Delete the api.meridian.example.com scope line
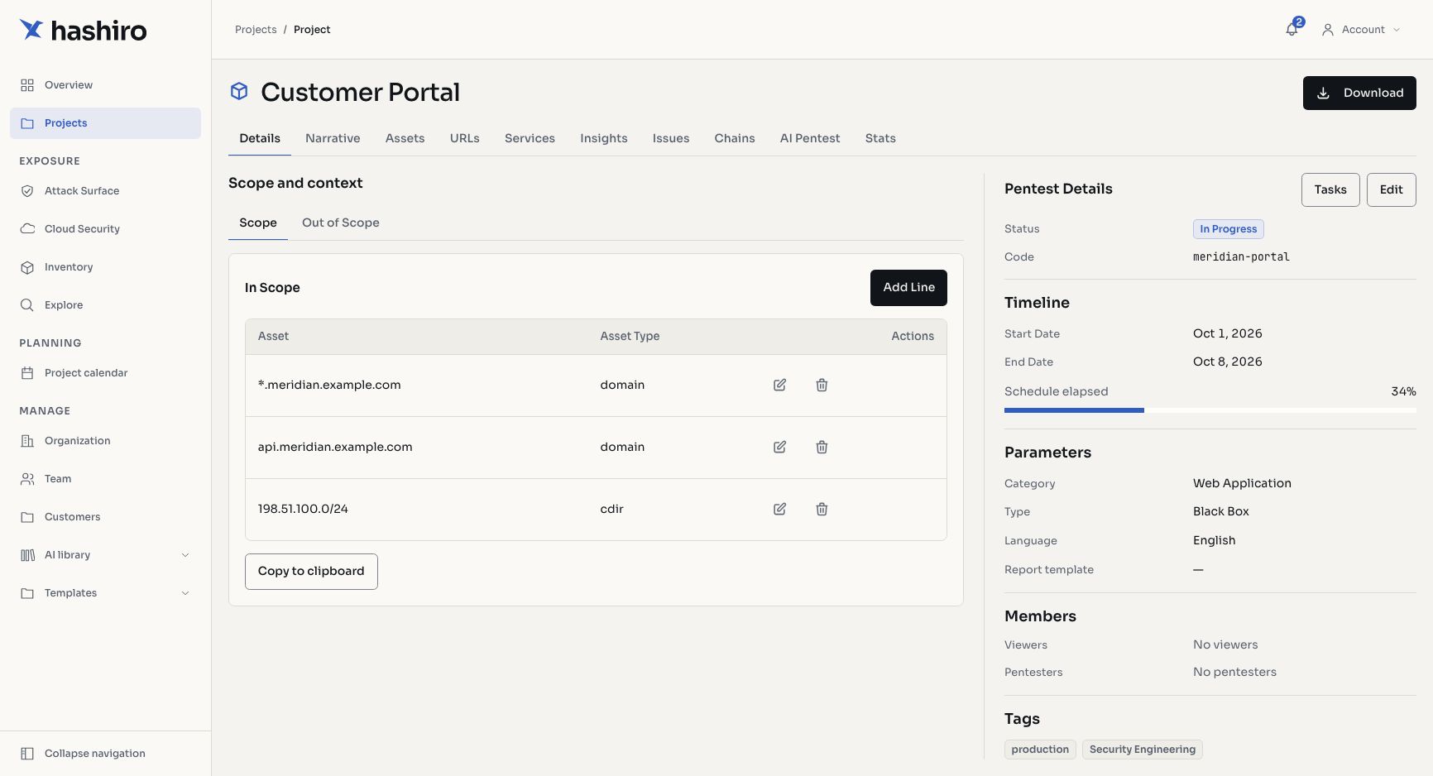The width and height of the screenshot is (1433, 776). [x=822, y=447]
